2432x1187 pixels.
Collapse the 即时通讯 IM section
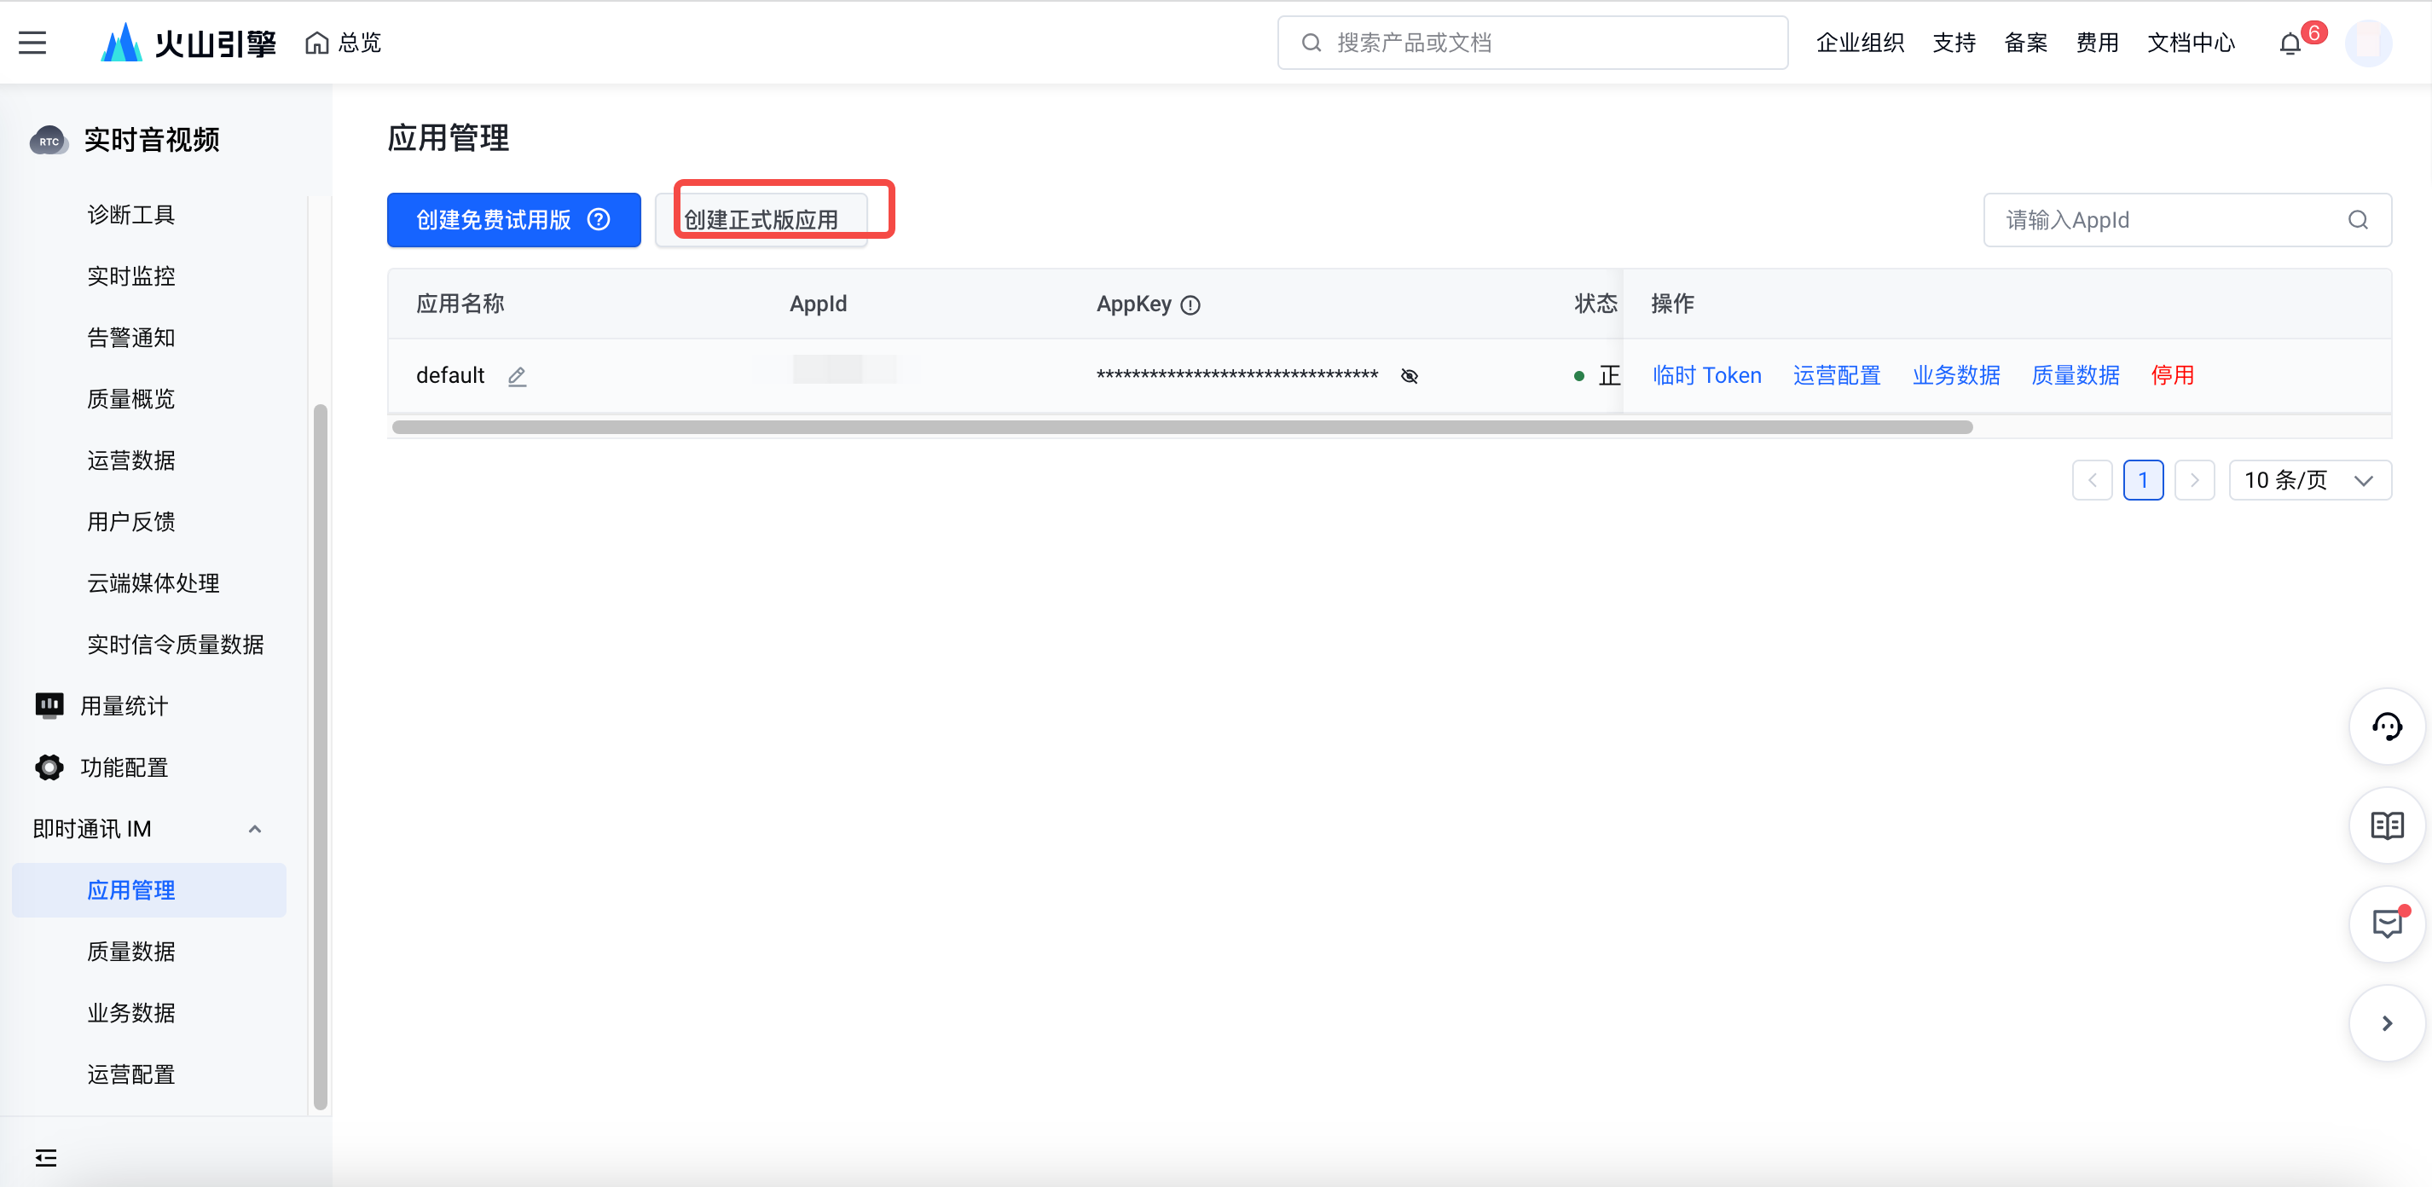(x=254, y=829)
